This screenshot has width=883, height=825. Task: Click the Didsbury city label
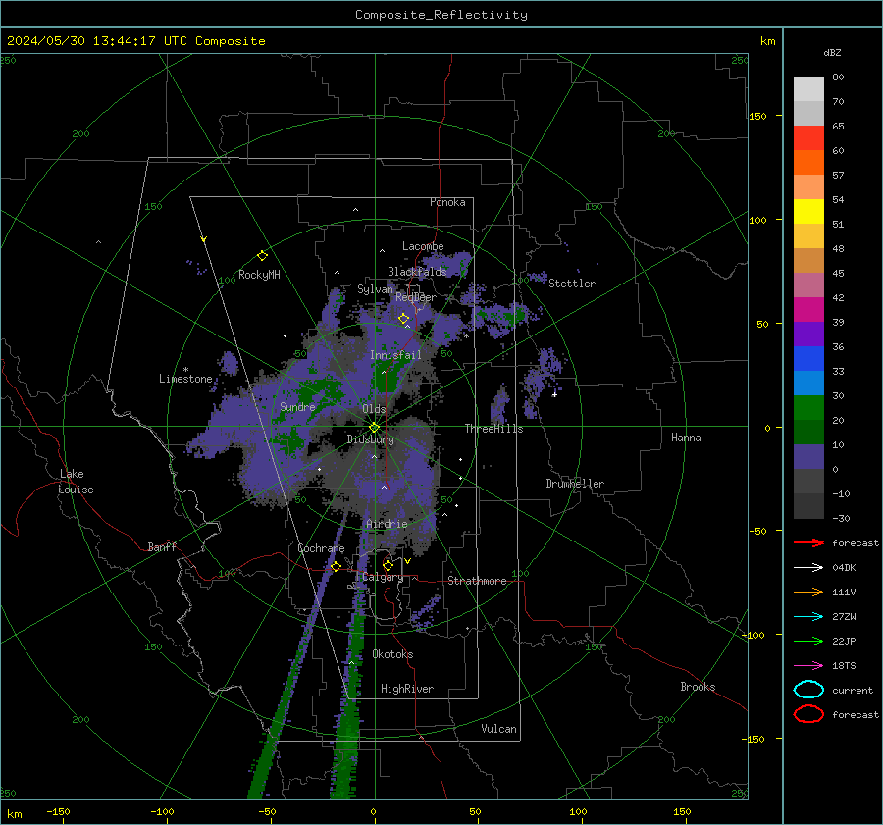point(370,439)
